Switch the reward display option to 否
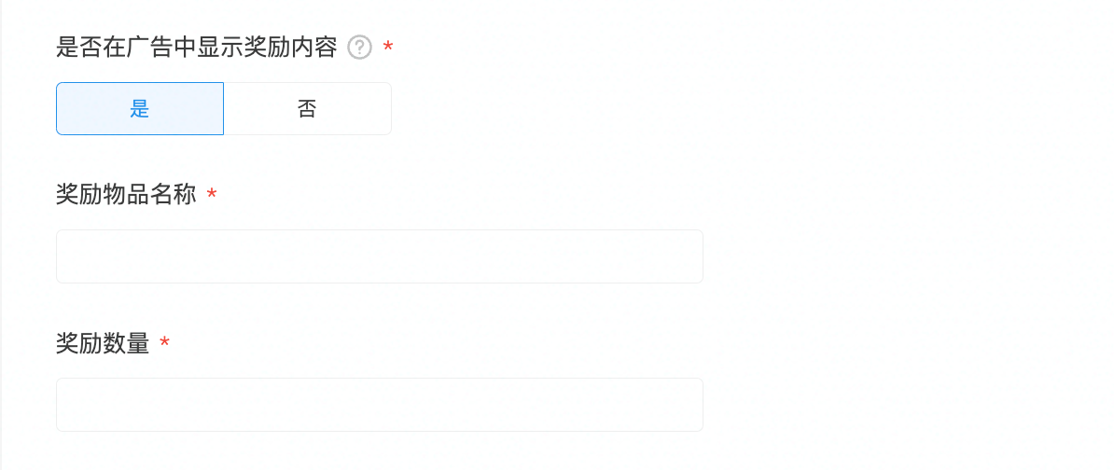1114x470 pixels. (307, 109)
